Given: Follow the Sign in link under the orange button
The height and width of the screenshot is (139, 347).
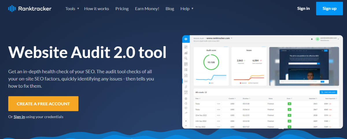Looking at the screenshot, I should tap(19, 117).
